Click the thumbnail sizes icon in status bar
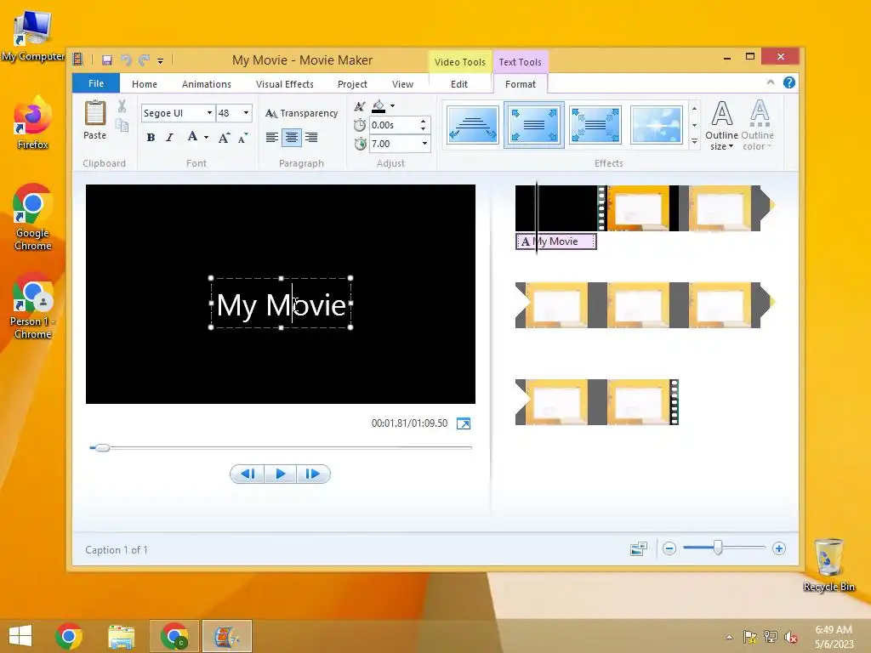The image size is (871, 653). (639, 548)
